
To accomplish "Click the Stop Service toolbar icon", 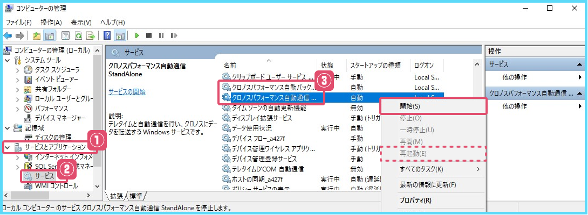I will [149, 36].
